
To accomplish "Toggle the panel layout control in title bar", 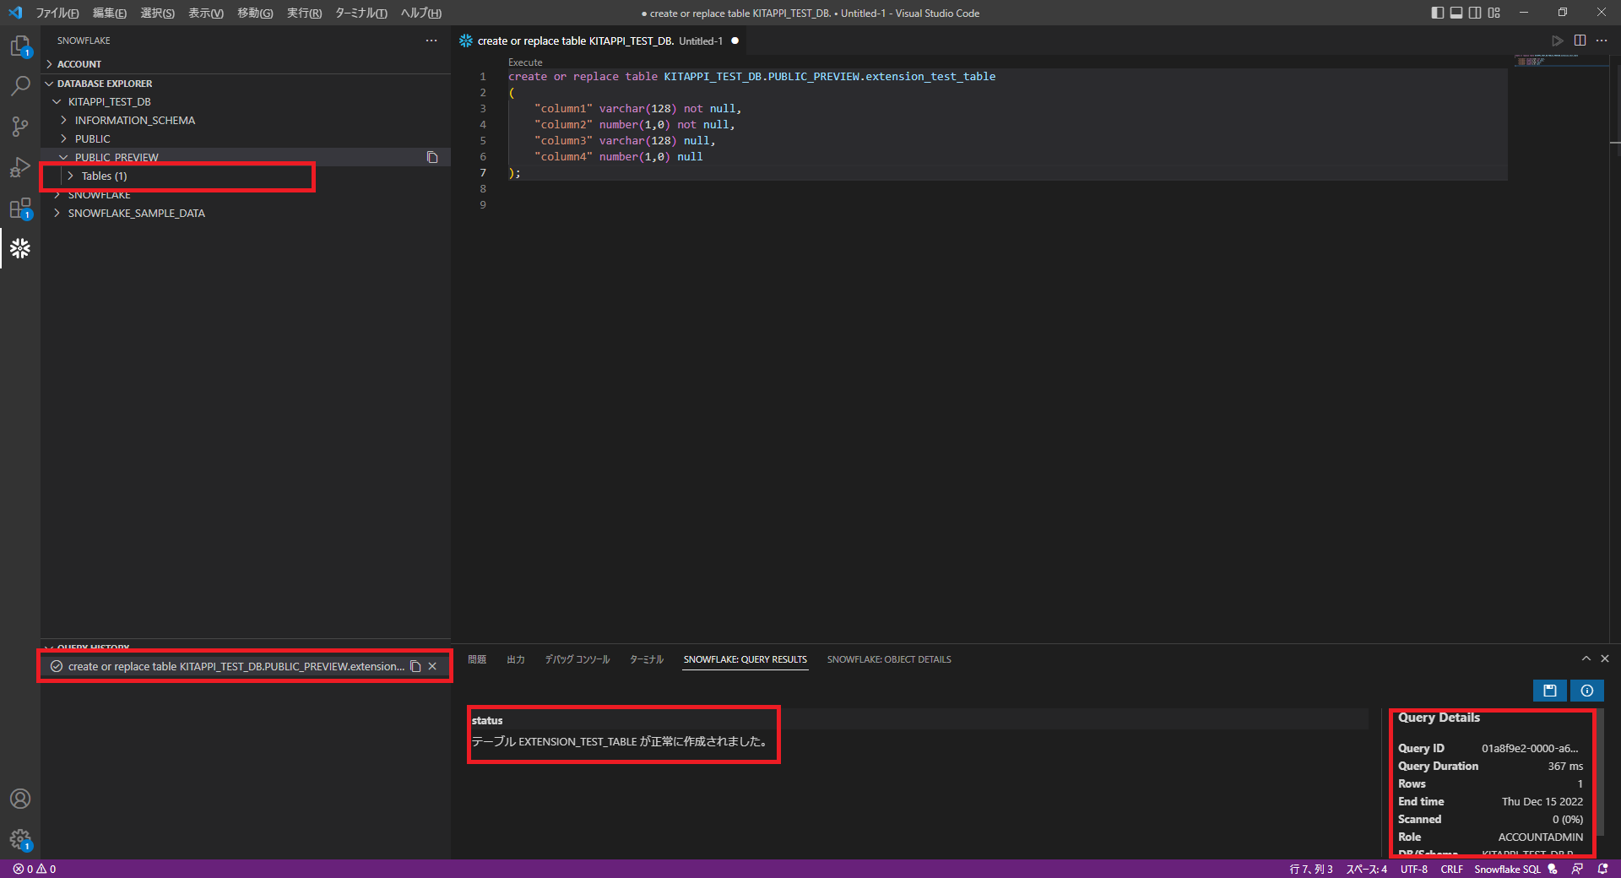I will (1456, 13).
